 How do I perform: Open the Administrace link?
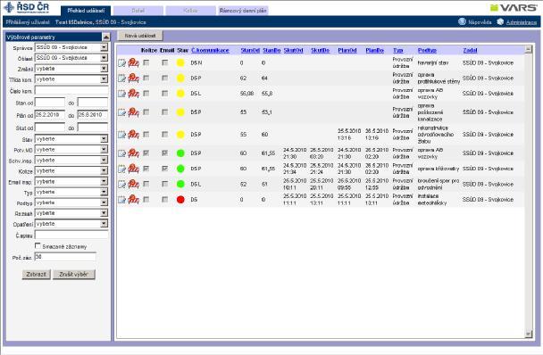coord(522,22)
